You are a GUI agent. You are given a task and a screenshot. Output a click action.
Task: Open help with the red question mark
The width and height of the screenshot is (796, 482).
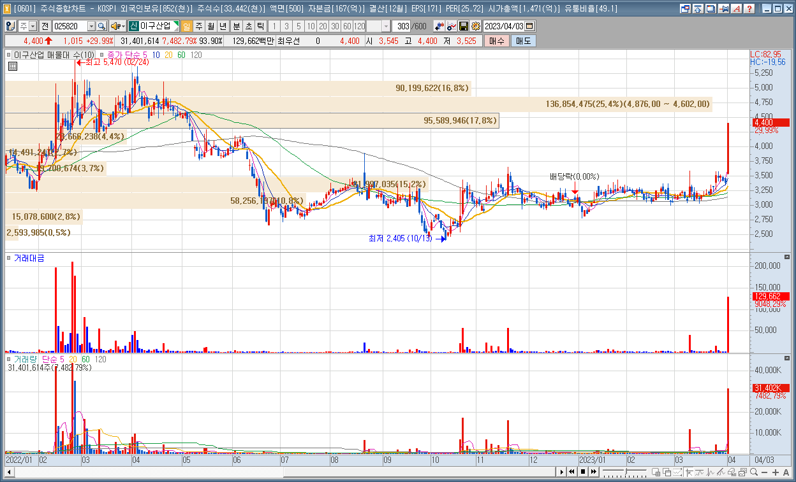[749, 9]
